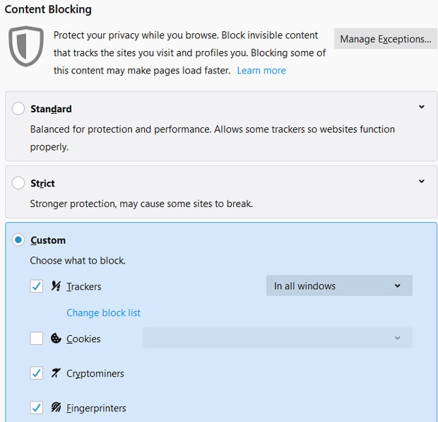
Task: Select the Standard radio button
Action: tap(18, 108)
